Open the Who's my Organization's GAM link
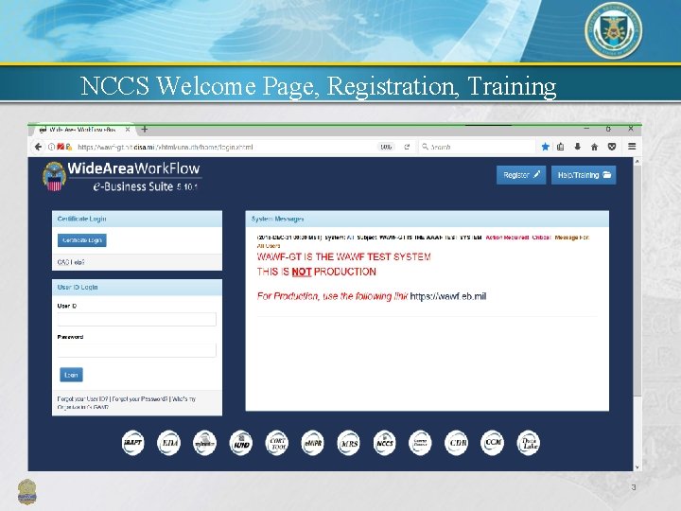This screenshot has height=511, width=681. pyautogui.click(x=127, y=403)
